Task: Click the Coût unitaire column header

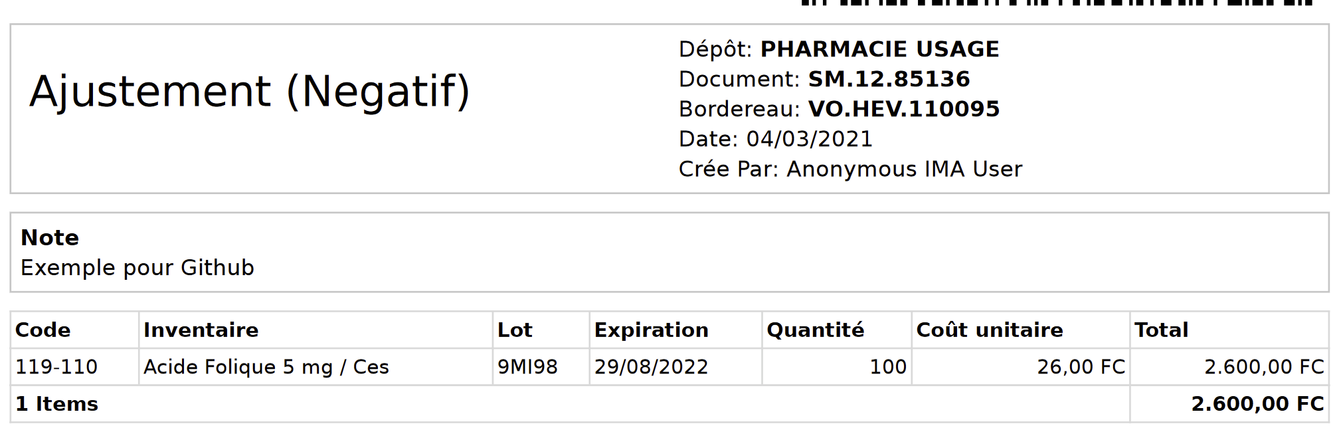Action: tap(990, 330)
